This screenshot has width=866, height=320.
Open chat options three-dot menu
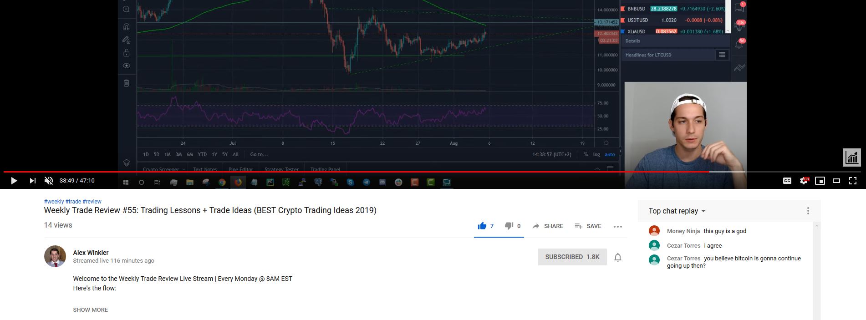coord(808,211)
